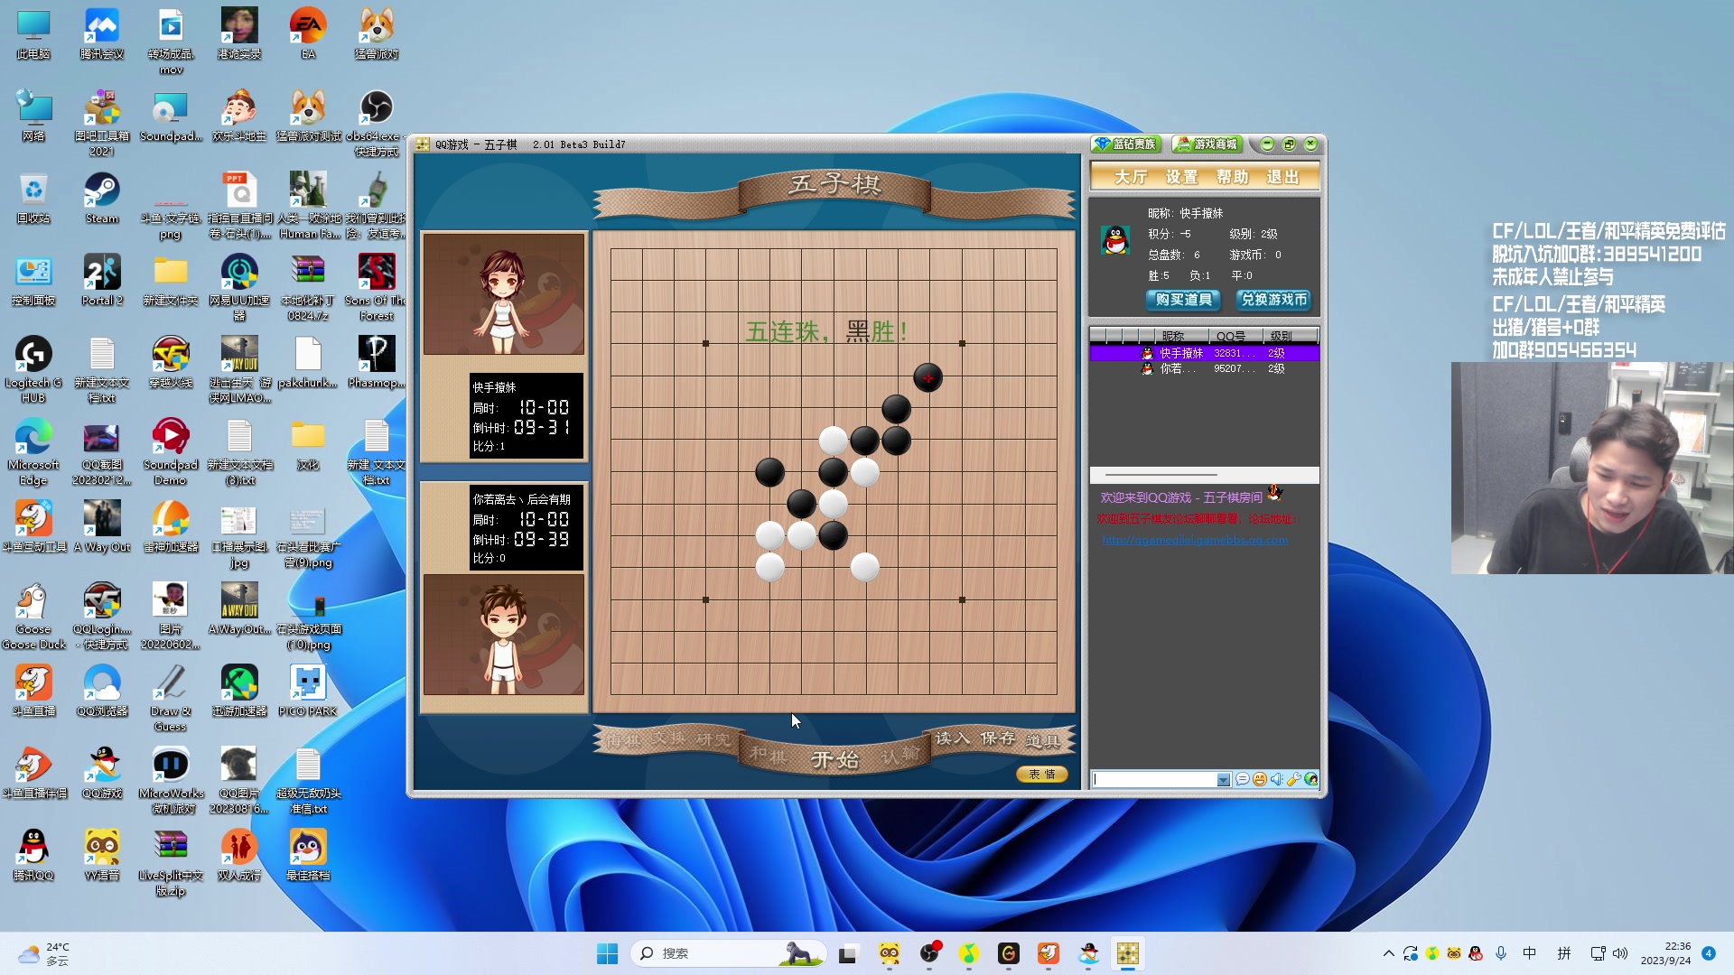Open the smiley emoticon picker
The image size is (1734, 975).
click(x=1260, y=779)
